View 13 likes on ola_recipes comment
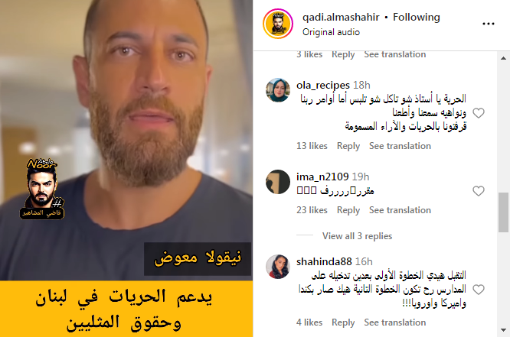Viewport: 510px width, 337px height. tap(312, 146)
